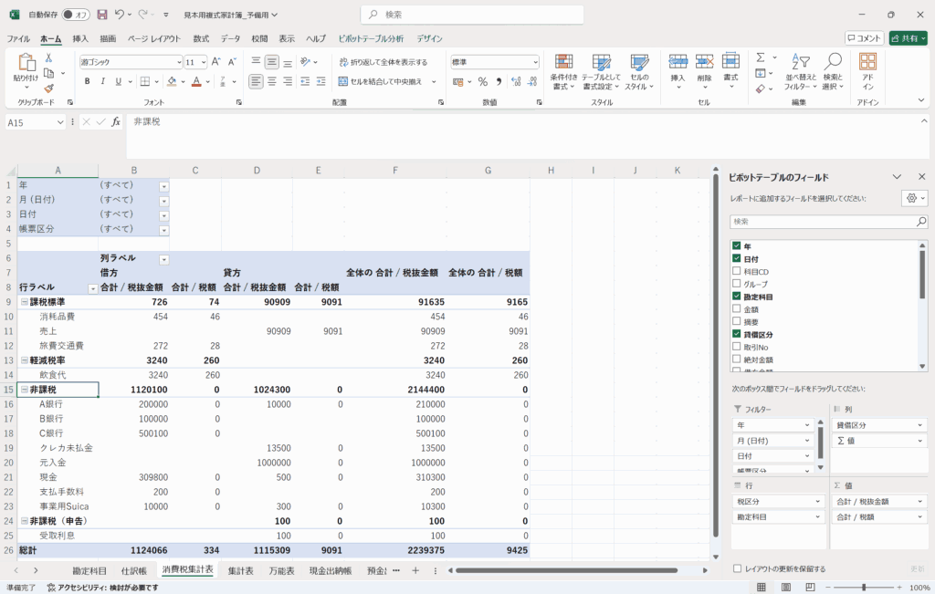
Task: Center text horizontally
Action: click(x=272, y=81)
